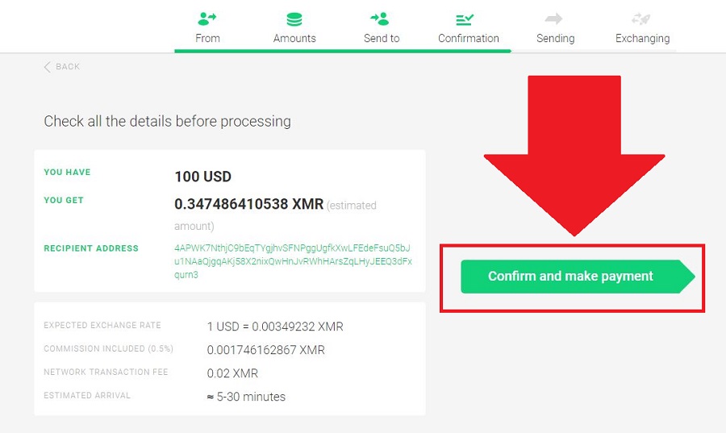Click the expected exchange rate value
Screen dimensions: 726x433
(275, 327)
